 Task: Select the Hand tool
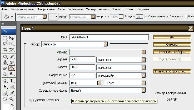[x=5, y=99]
